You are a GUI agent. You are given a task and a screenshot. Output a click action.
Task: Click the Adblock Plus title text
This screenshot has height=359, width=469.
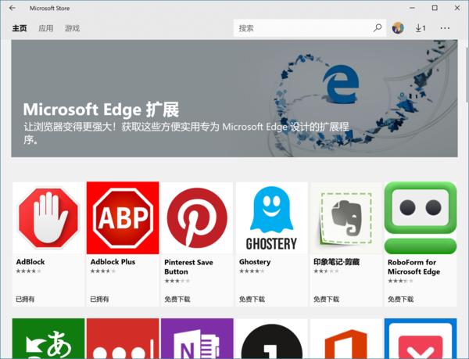113,262
